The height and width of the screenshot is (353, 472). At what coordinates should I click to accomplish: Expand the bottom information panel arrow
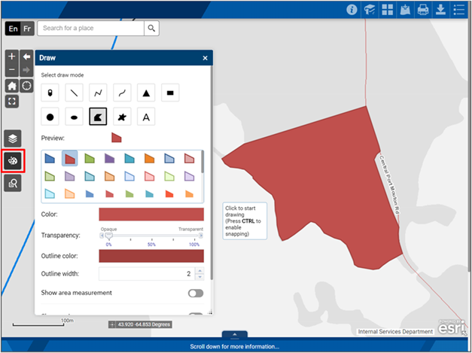click(235, 334)
